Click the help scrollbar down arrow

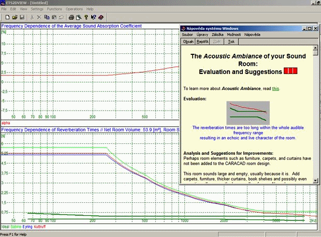click(315, 181)
